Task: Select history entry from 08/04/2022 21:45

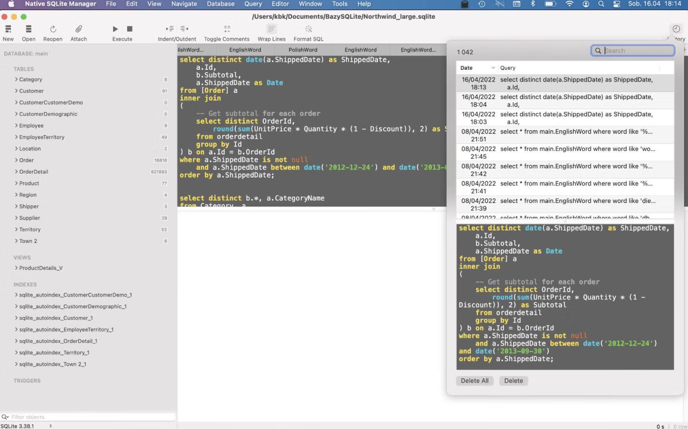Action: click(x=565, y=153)
